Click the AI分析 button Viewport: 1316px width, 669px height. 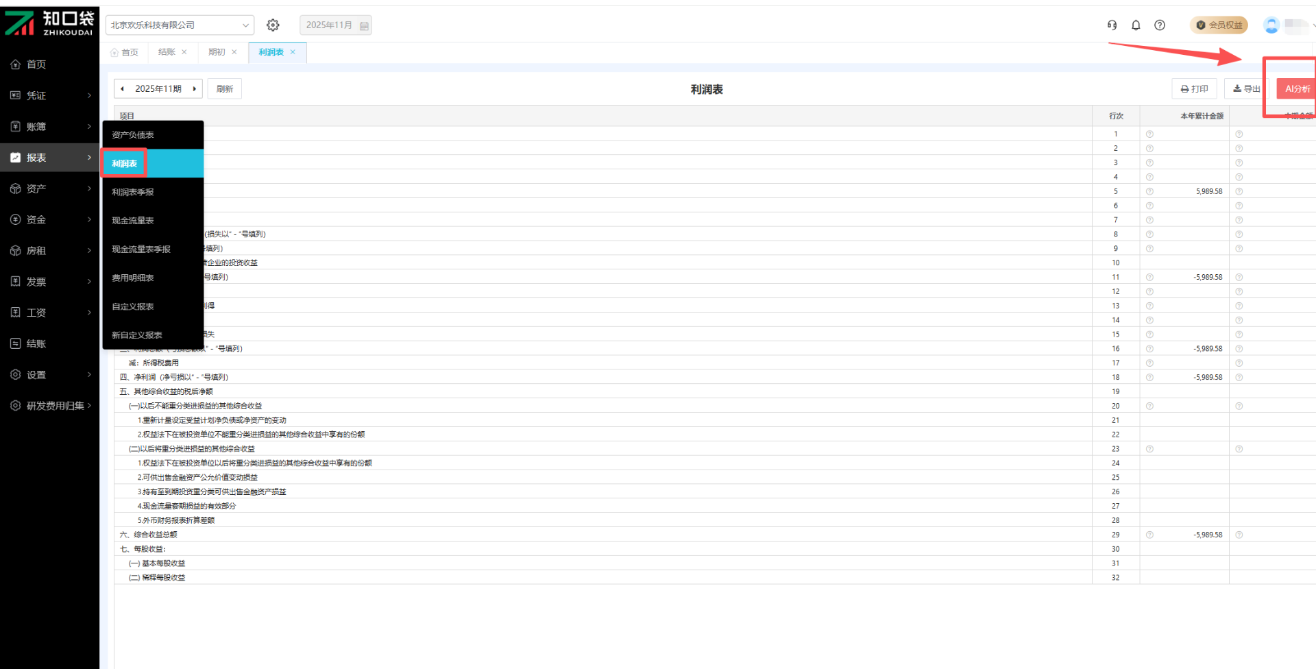point(1296,89)
